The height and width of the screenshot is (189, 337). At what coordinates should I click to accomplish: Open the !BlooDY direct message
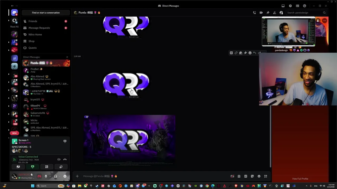click(x=46, y=107)
